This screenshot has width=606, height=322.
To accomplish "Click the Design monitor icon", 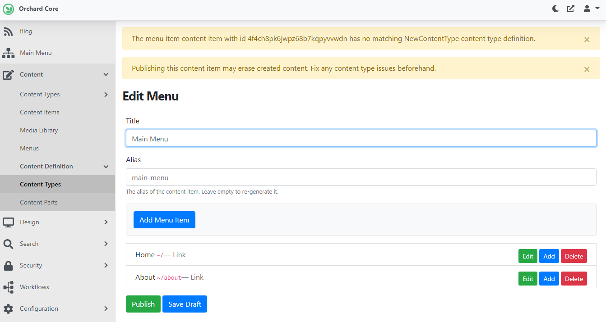I will pyautogui.click(x=8, y=222).
